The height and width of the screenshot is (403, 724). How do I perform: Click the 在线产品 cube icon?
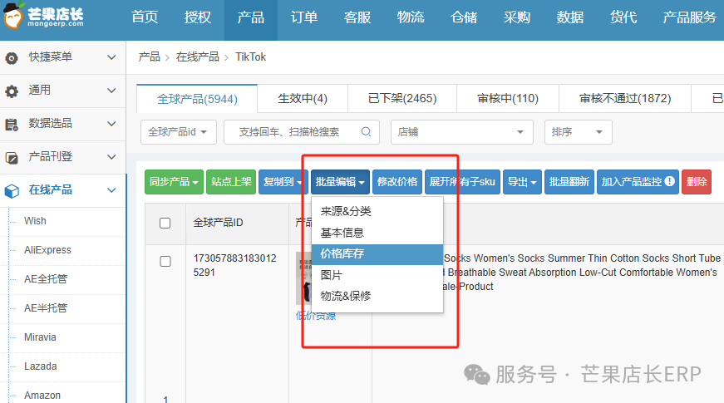12,190
